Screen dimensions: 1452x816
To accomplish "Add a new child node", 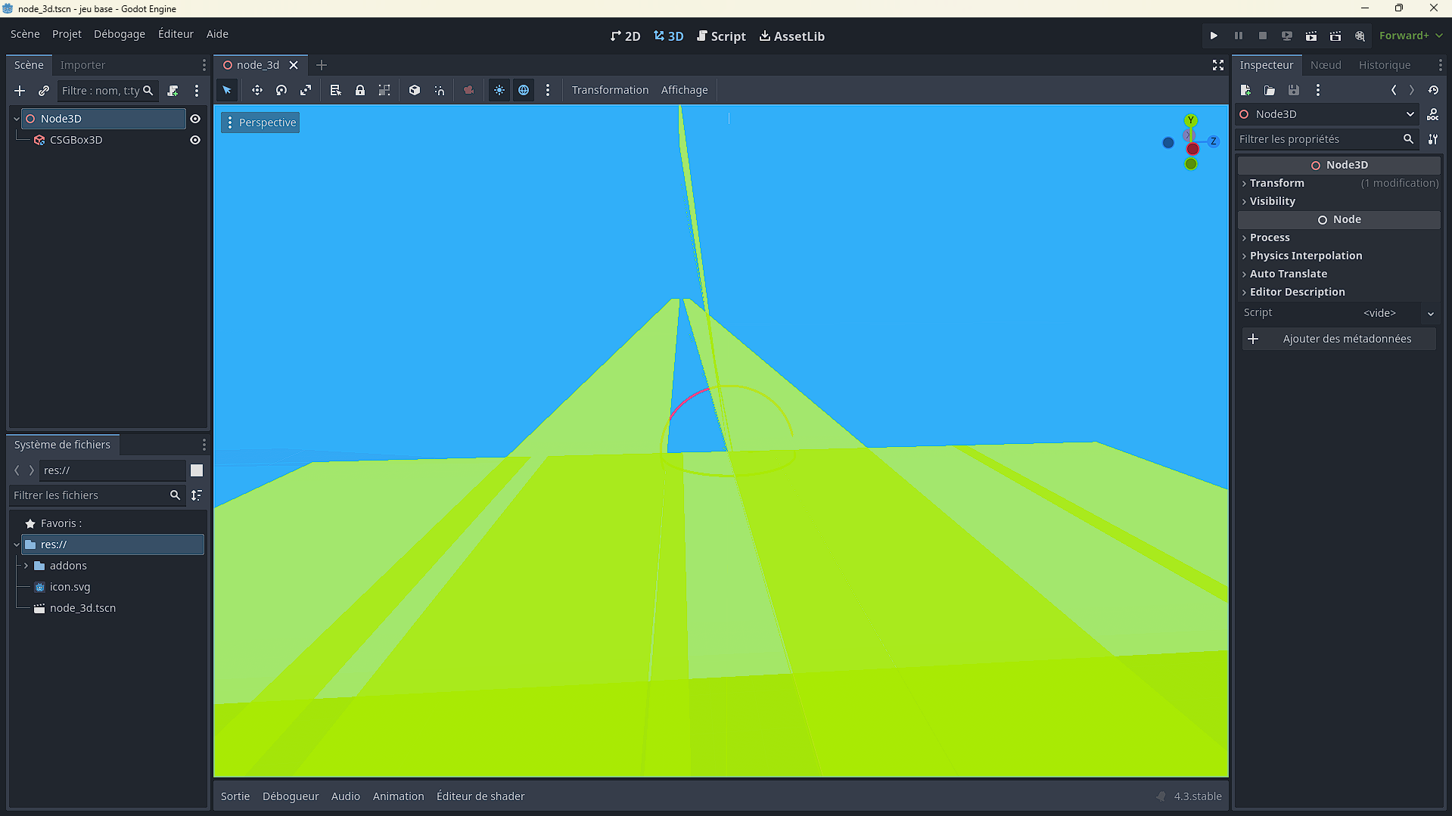I will click(x=20, y=91).
